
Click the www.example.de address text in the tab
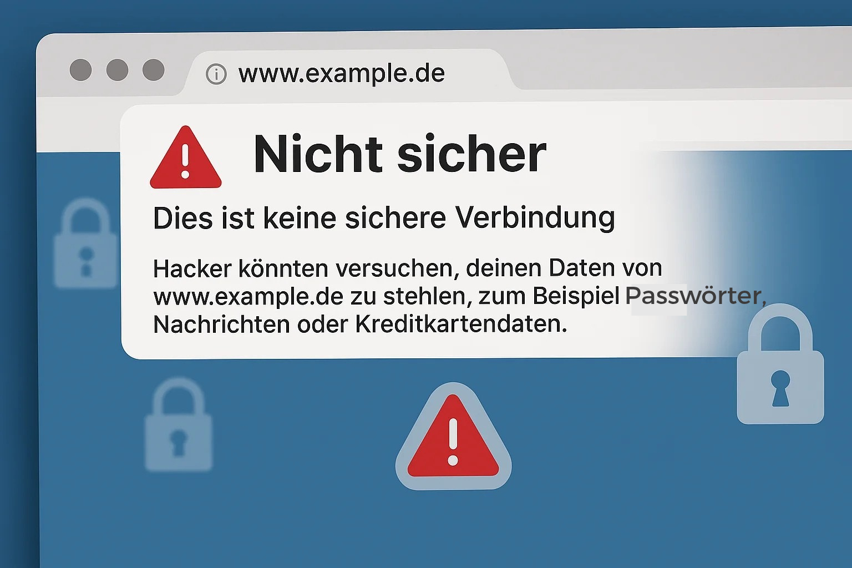coord(342,74)
